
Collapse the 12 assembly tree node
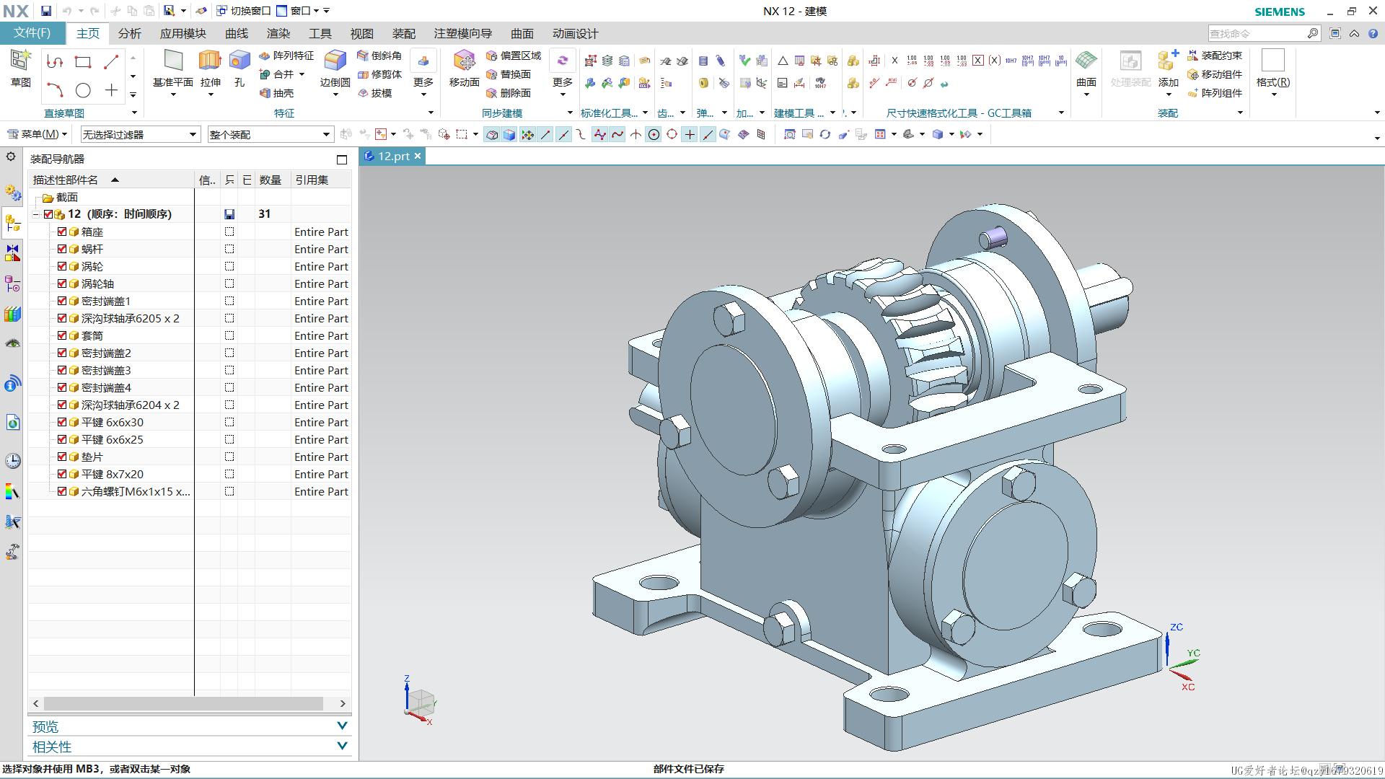(35, 214)
